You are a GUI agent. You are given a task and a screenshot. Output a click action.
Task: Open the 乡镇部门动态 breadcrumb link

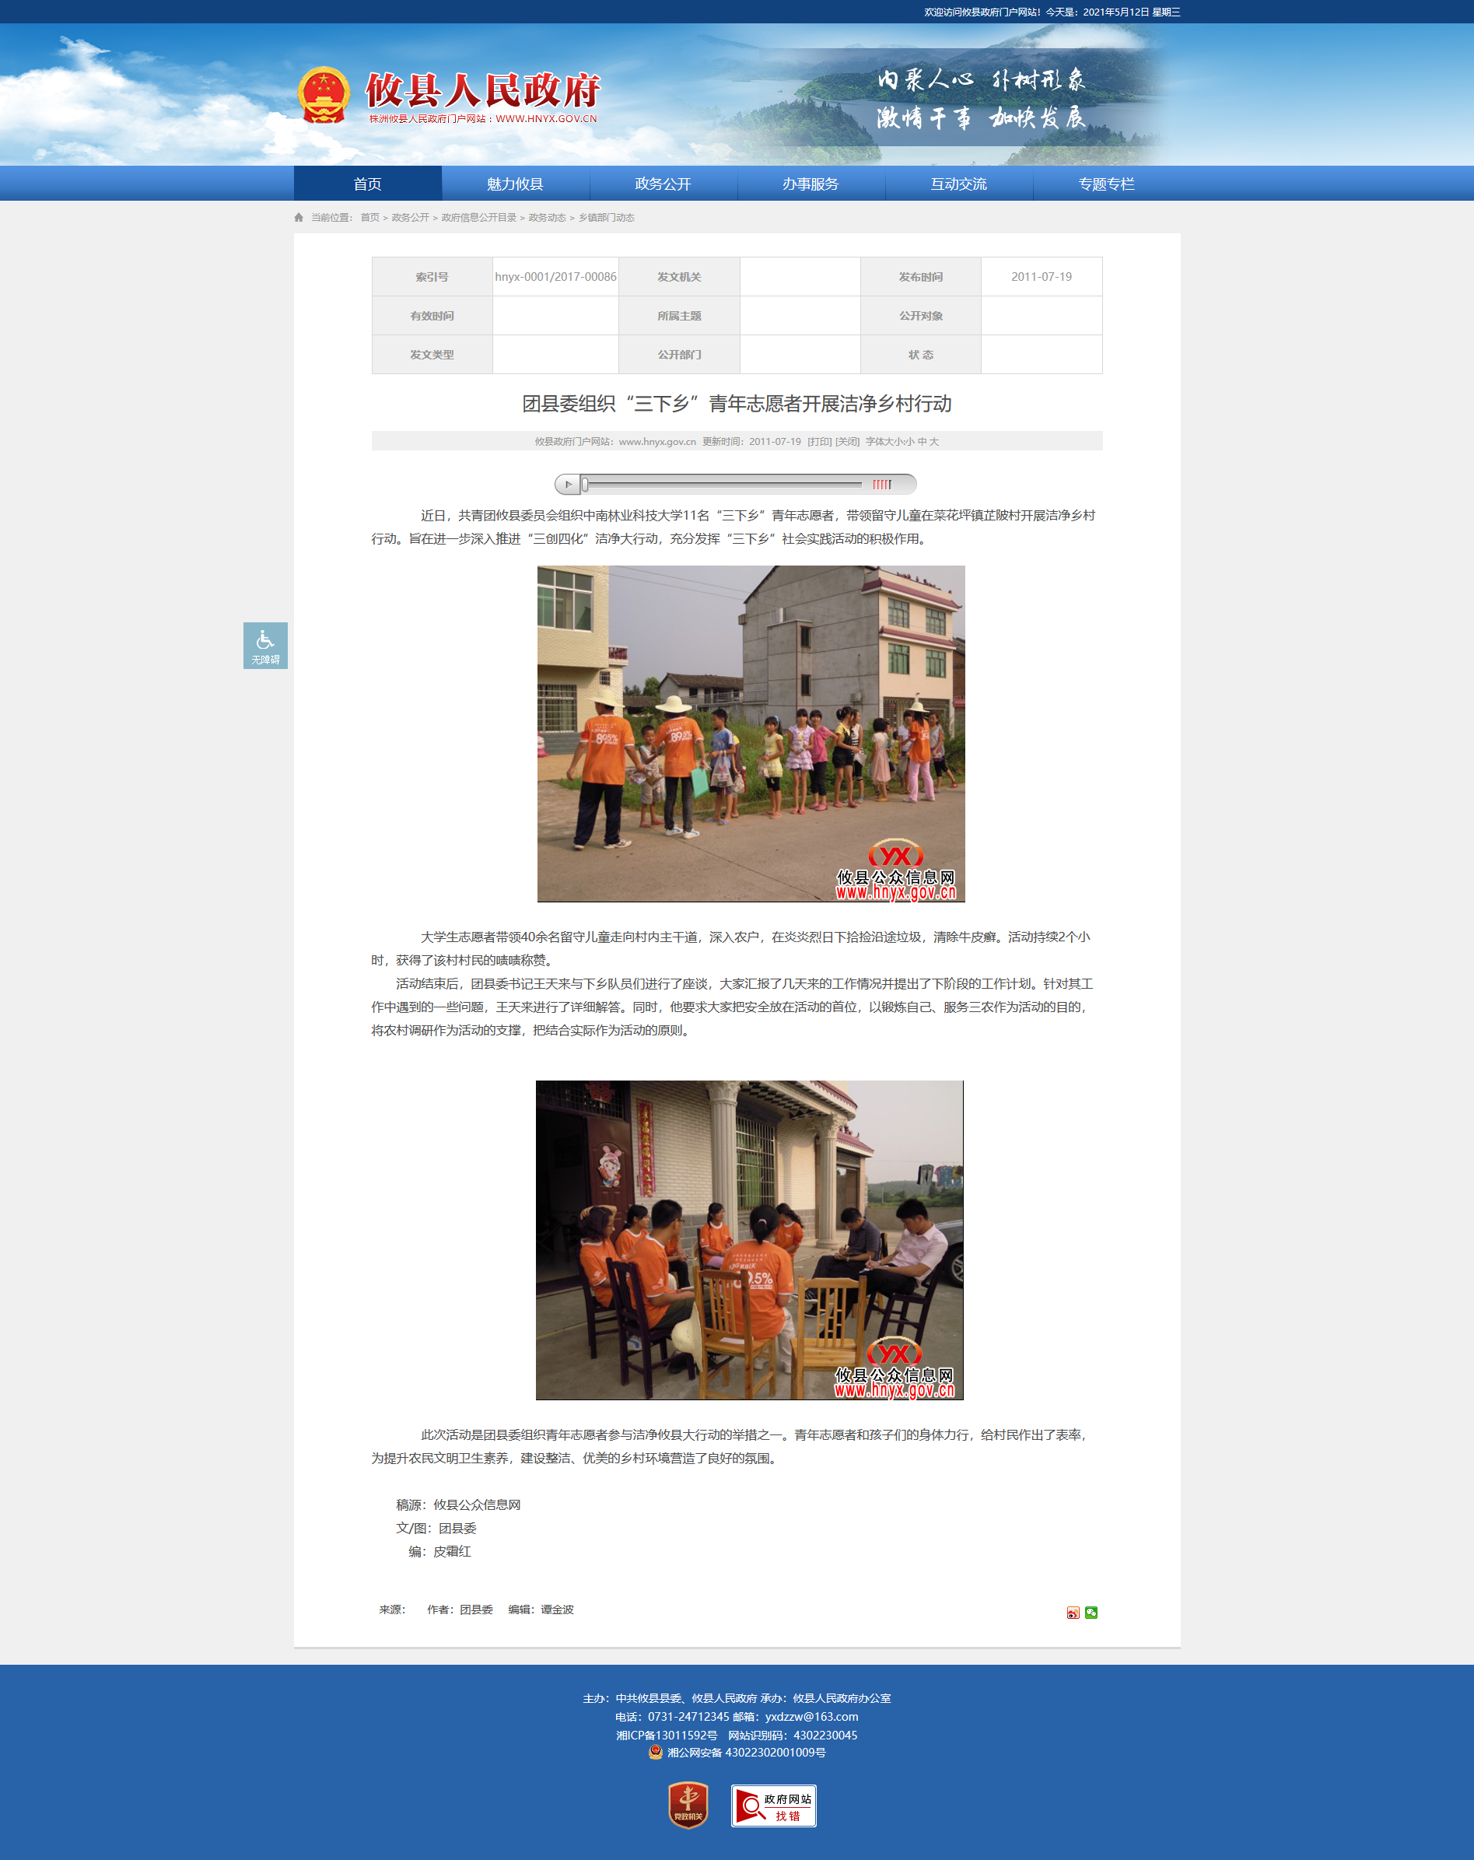[607, 217]
